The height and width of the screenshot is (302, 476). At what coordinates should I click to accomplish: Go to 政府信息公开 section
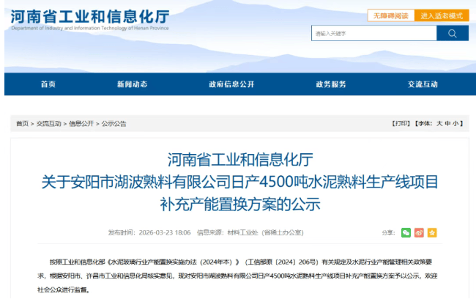(231, 84)
